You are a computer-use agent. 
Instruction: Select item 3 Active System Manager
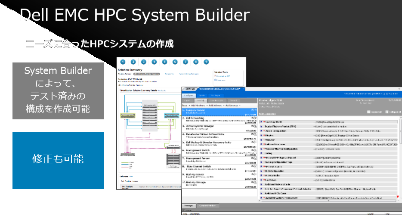click(x=219, y=128)
